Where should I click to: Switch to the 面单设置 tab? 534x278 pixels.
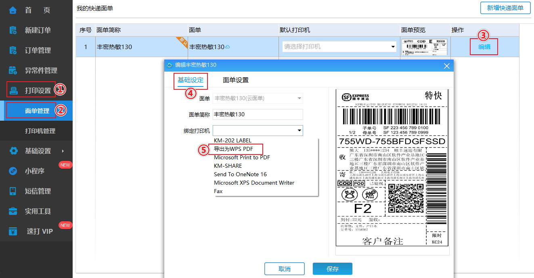pos(236,80)
